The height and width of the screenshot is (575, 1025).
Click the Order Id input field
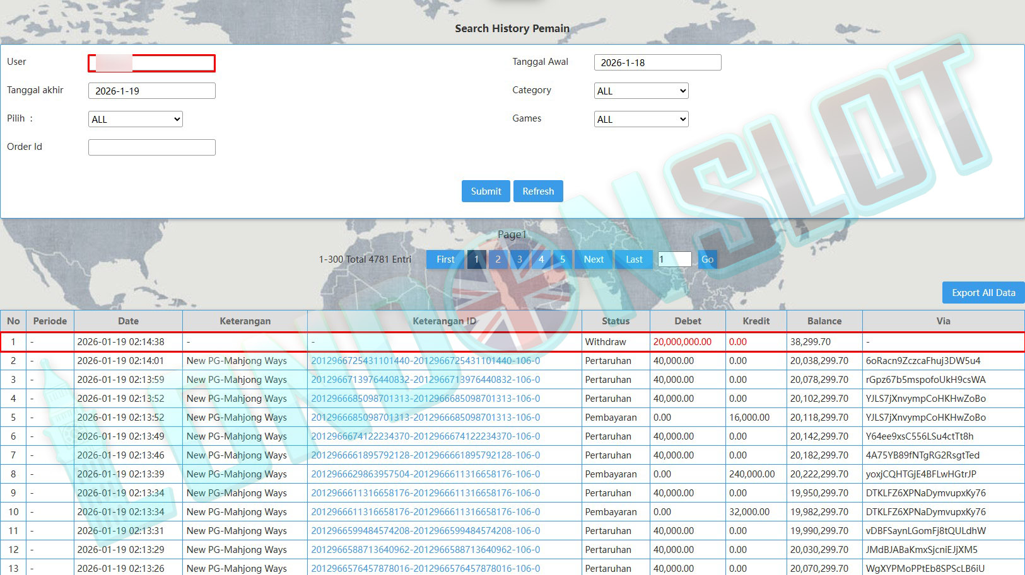pos(151,147)
